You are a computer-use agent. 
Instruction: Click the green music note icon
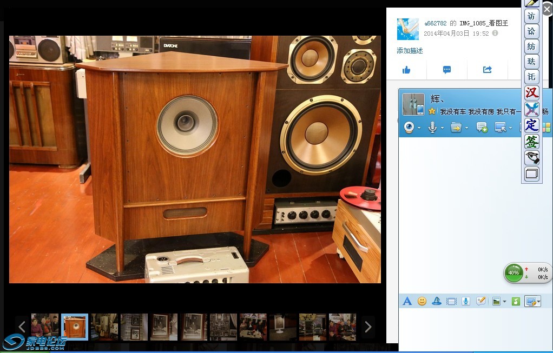[x=516, y=301]
